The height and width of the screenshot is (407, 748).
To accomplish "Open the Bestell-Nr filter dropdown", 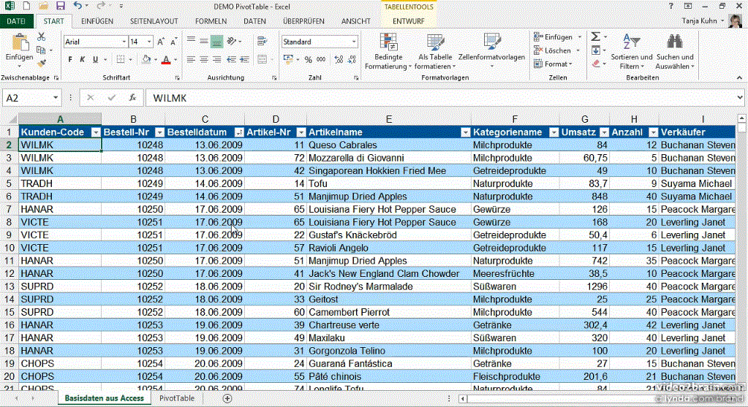I will click(x=160, y=132).
